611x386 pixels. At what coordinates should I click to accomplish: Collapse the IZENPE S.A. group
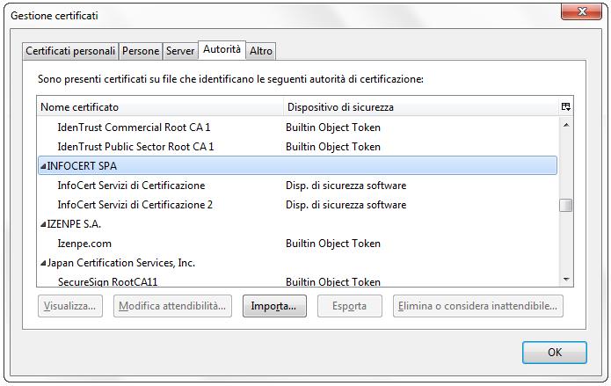click(x=43, y=224)
